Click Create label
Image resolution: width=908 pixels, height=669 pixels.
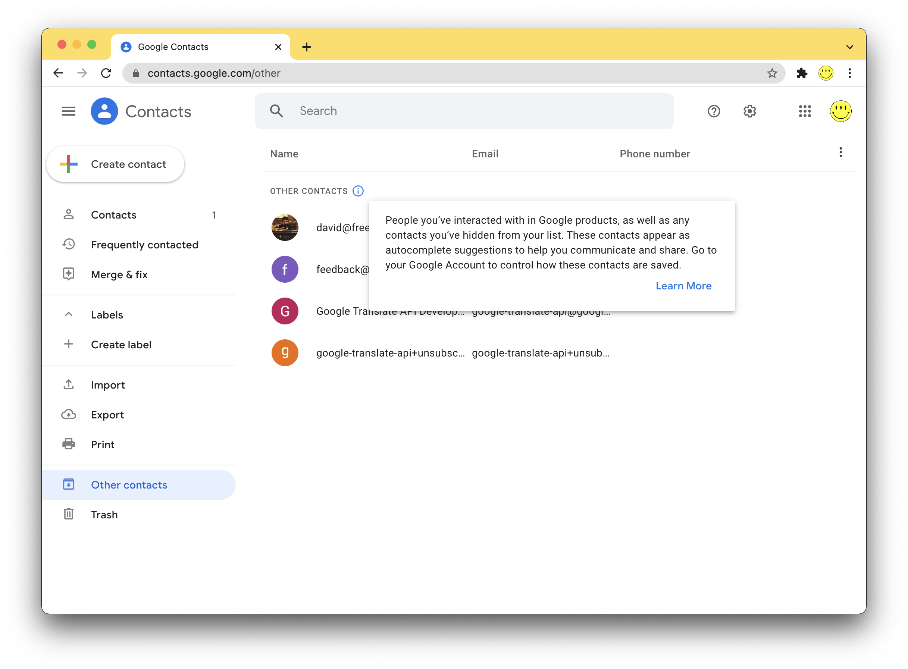coord(138,344)
